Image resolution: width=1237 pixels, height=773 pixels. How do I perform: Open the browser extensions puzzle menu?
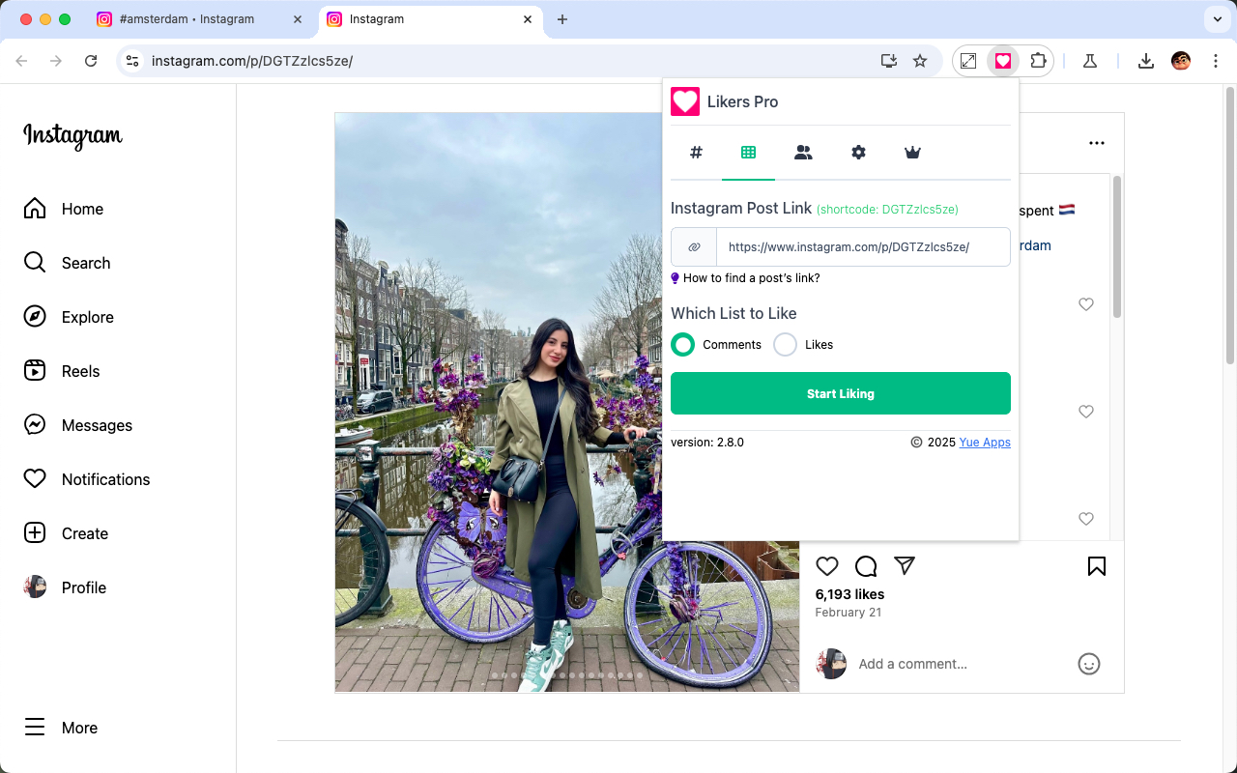(1038, 60)
